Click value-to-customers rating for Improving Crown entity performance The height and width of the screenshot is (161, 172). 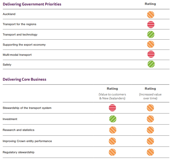coord(113,141)
